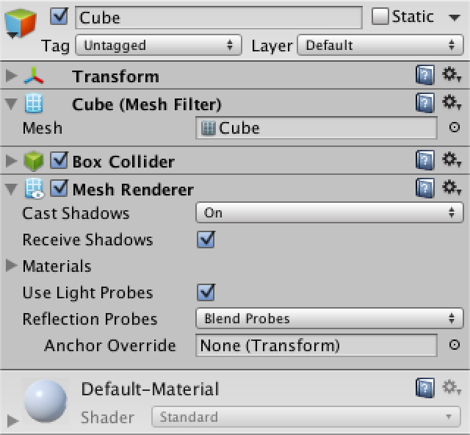This screenshot has height=435, width=470.
Task: Open Mesh Filter gear settings menu
Action: click(451, 102)
